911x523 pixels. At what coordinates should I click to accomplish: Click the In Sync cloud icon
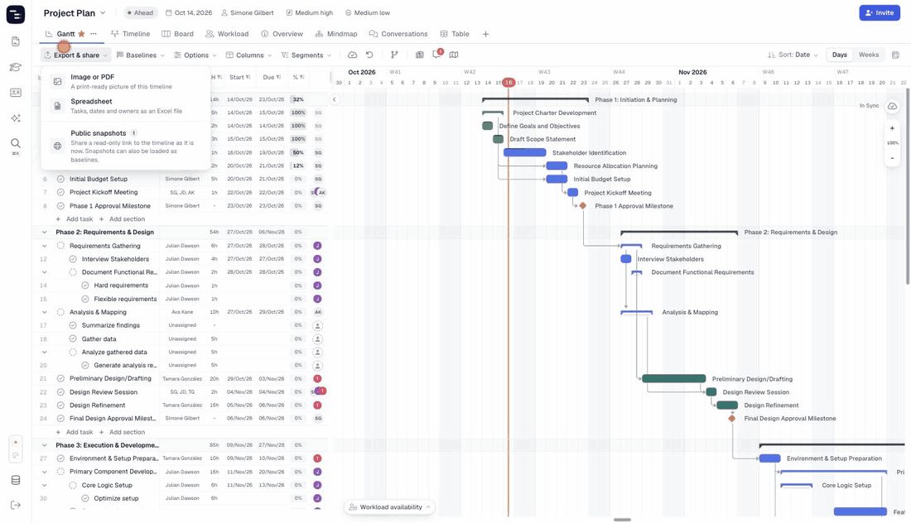tap(893, 106)
